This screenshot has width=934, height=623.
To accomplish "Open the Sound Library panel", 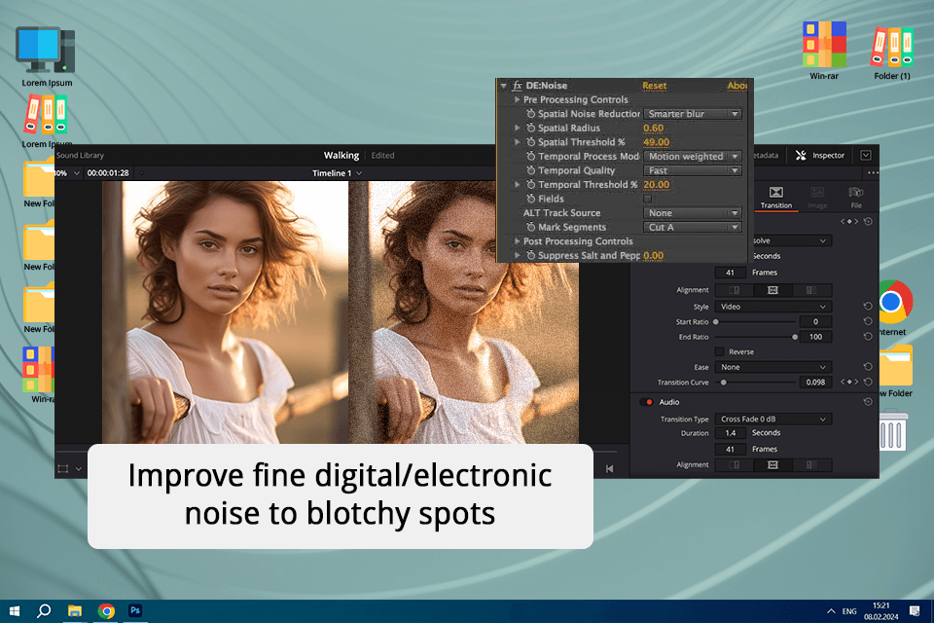I will 80,155.
